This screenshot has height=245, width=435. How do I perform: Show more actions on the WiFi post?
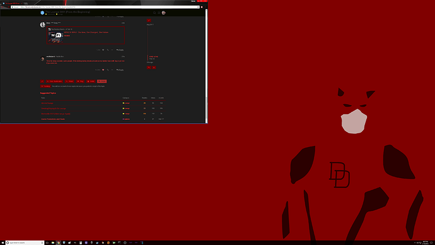(x=112, y=50)
